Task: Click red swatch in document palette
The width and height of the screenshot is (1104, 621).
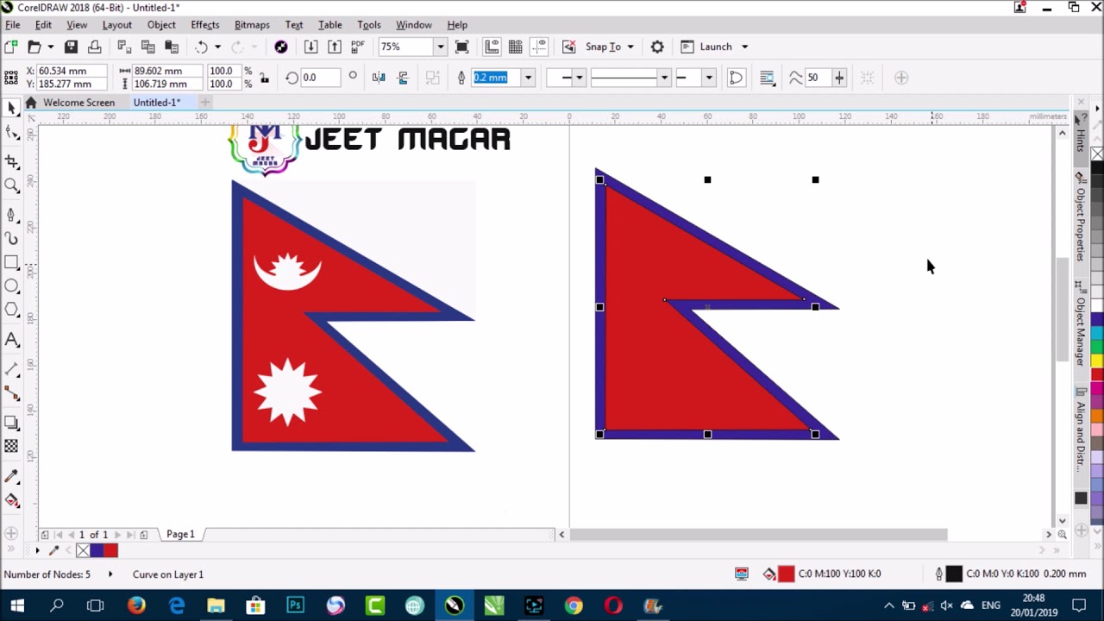Action: 110,550
